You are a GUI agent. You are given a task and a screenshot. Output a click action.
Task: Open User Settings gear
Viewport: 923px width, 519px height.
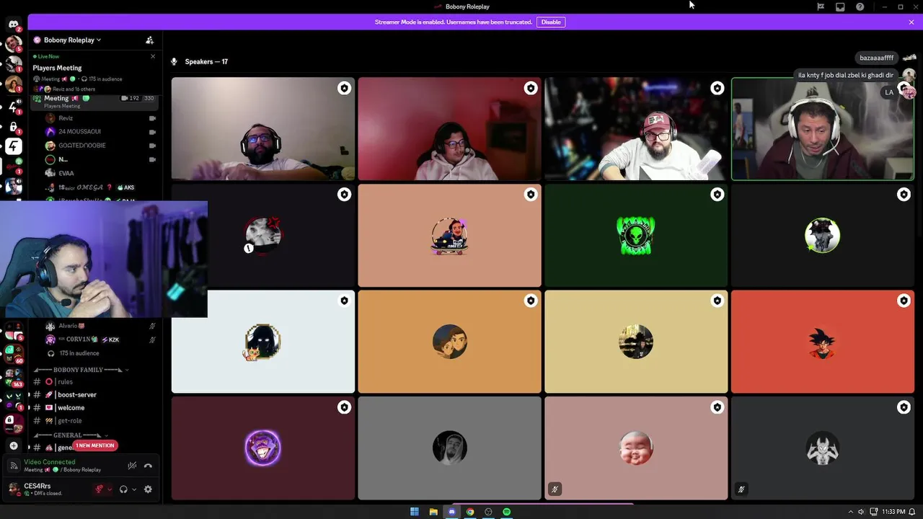[148, 489]
